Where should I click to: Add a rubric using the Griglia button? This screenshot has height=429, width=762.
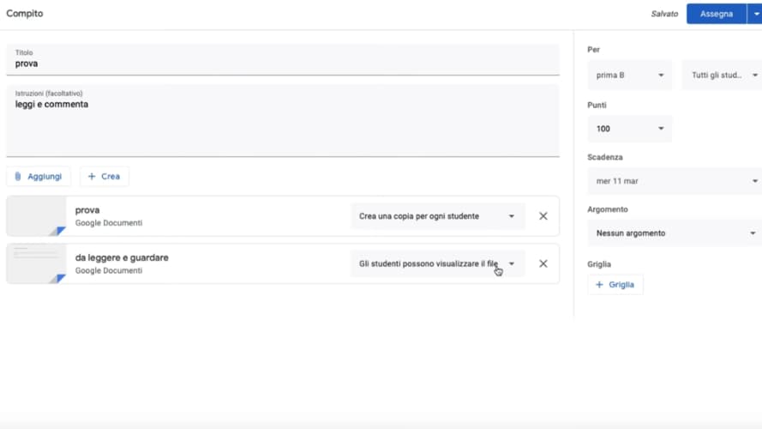coord(615,284)
